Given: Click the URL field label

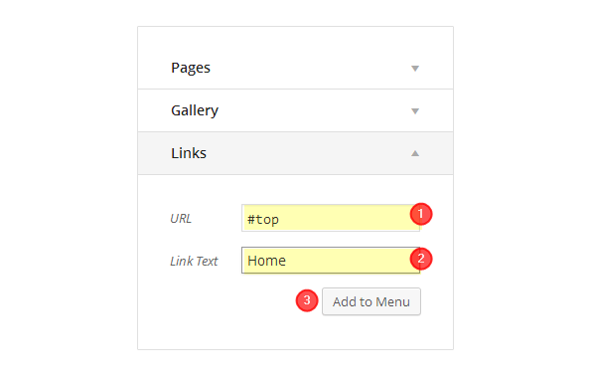Looking at the screenshot, I should (x=181, y=218).
